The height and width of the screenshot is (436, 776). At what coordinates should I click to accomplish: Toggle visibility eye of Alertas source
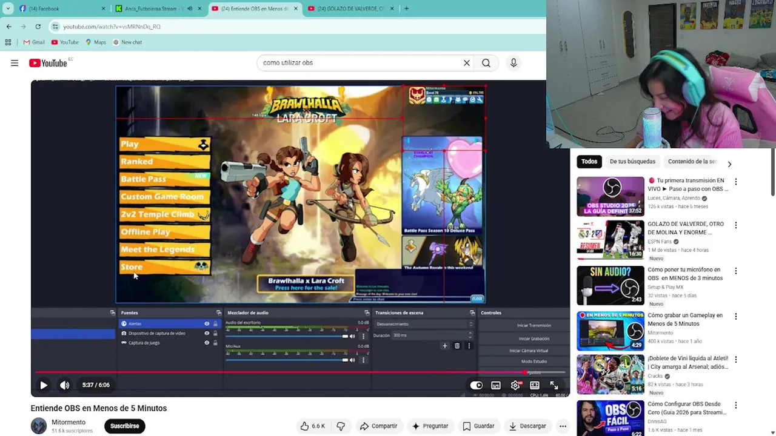pyautogui.click(x=207, y=324)
